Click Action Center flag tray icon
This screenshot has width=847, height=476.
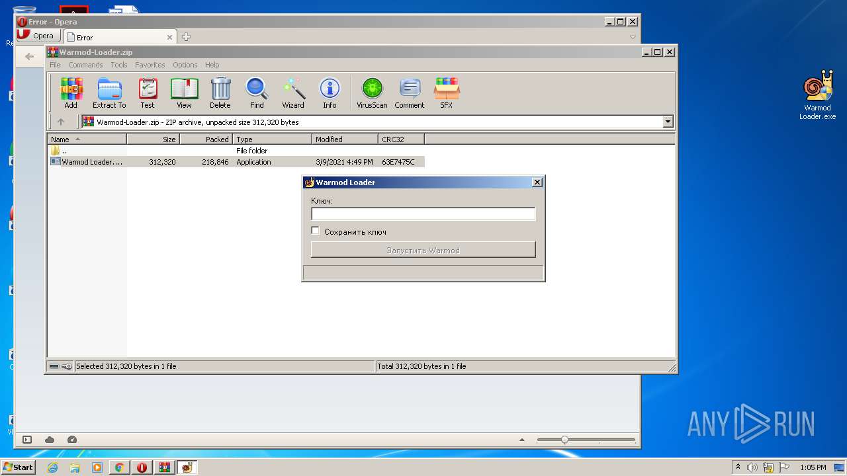[x=783, y=467]
